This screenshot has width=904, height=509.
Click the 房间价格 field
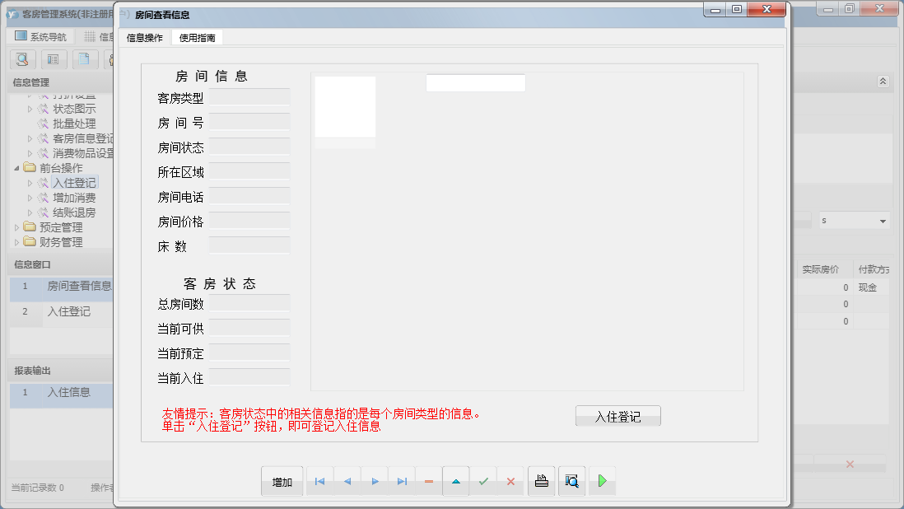tap(249, 222)
